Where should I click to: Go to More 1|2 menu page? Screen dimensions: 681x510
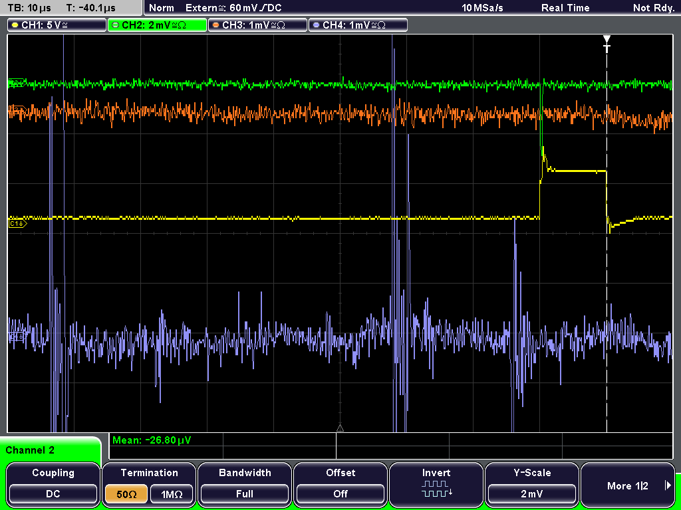[628, 484]
